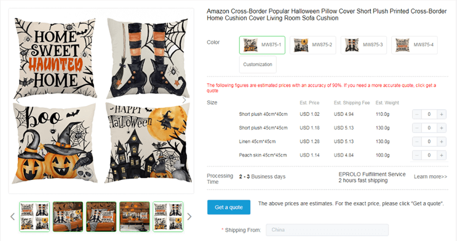Decrease quantity for Short plush 40cm*40cm

(x=417, y=114)
